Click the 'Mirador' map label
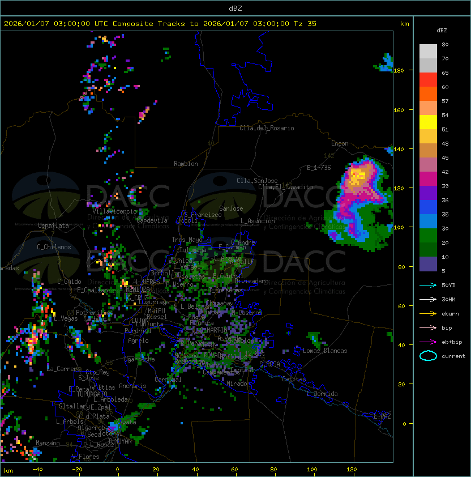The image size is (471, 477). click(239, 384)
